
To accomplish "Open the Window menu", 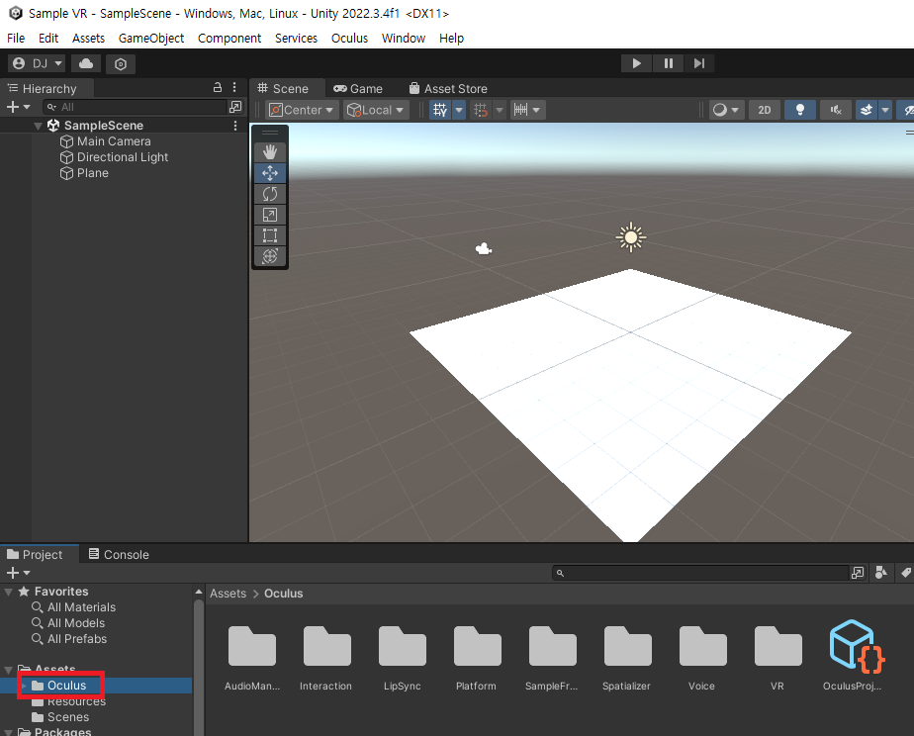I will (x=404, y=38).
